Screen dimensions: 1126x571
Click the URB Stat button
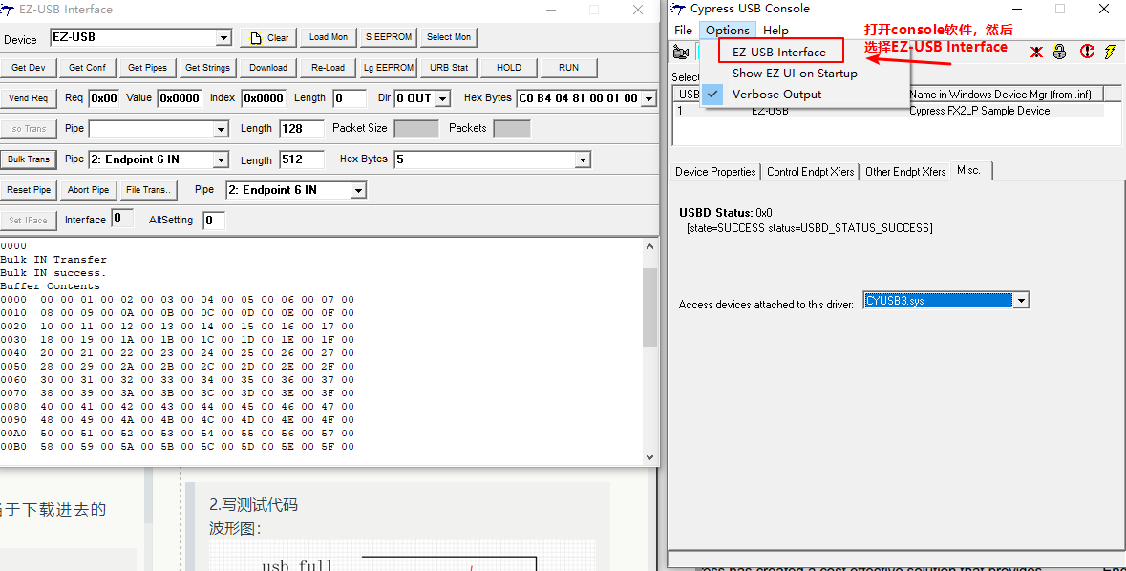[449, 68]
